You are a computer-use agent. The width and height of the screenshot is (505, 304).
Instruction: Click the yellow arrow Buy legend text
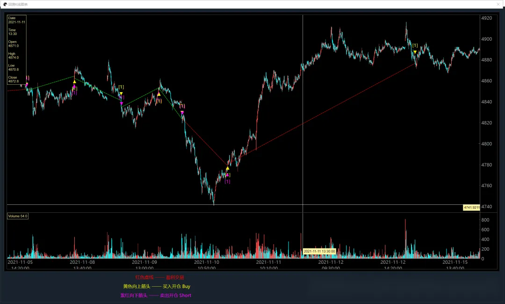point(157,286)
